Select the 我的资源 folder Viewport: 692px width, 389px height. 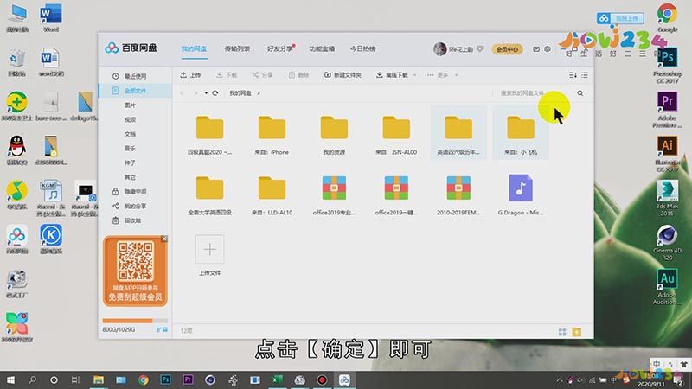tap(334, 135)
